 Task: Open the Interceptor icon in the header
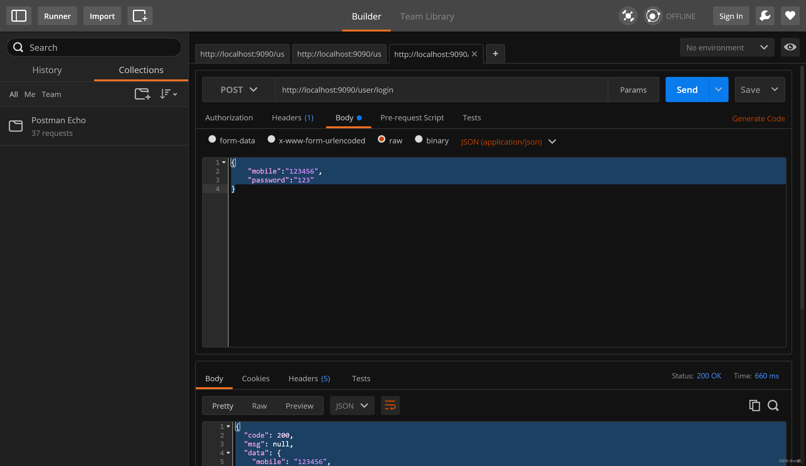[x=627, y=15]
